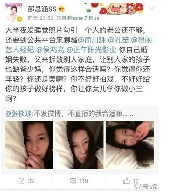Viewport: 175px width, 194px height.
Task: Open the @得闲艺人经纪 mention
Action: (79, 45)
